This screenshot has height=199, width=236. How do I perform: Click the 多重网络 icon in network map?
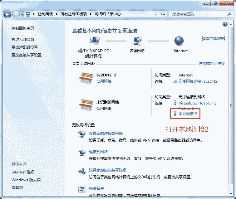coord(137,41)
